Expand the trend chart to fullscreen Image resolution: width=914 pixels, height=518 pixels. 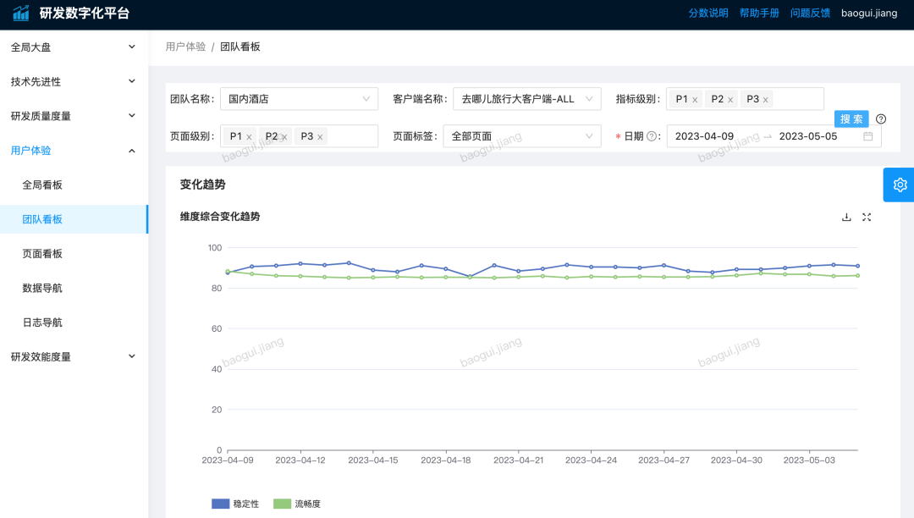click(867, 218)
